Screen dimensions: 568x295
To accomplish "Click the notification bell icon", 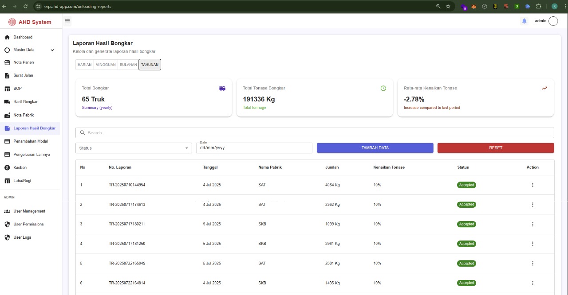I will point(524,21).
